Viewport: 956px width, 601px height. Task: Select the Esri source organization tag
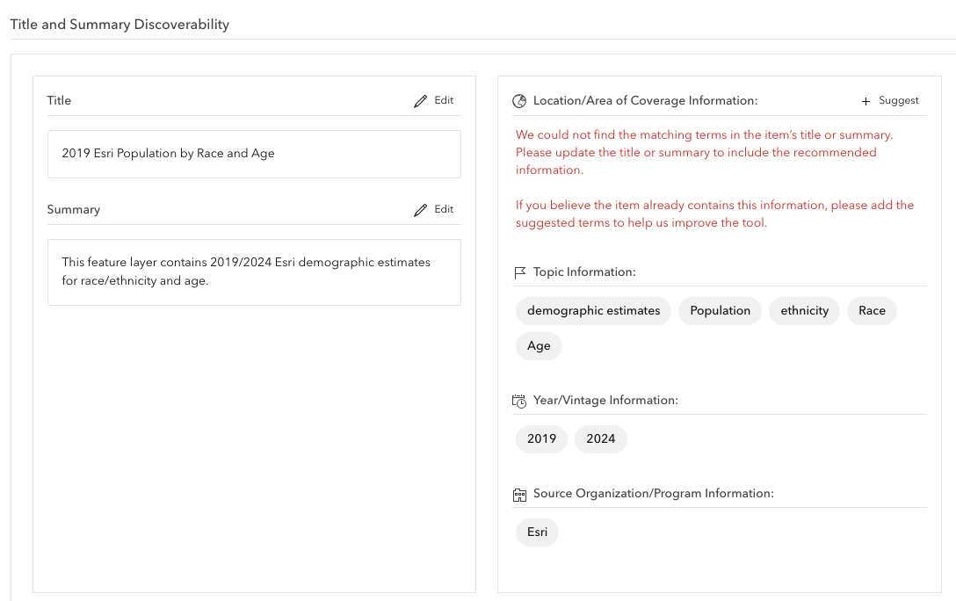point(537,532)
